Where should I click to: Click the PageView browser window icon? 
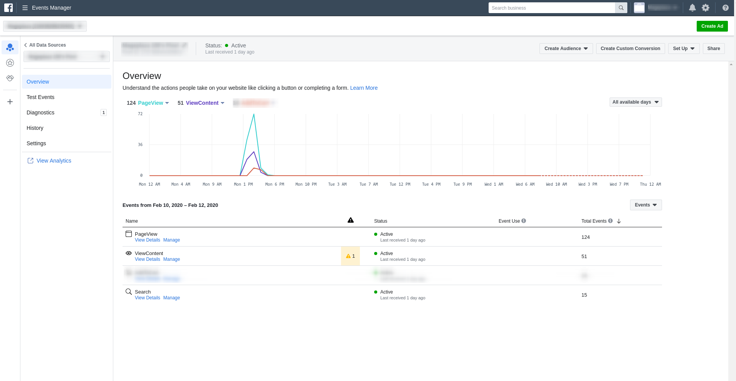tap(129, 234)
